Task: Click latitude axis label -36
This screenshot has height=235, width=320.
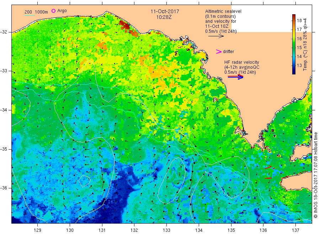Action: (4, 188)
